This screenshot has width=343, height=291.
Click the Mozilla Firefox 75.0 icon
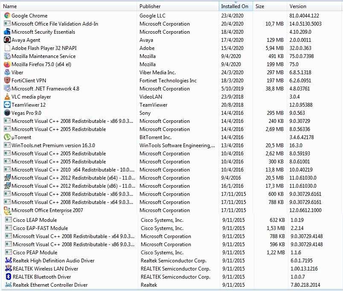pos(7,64)
